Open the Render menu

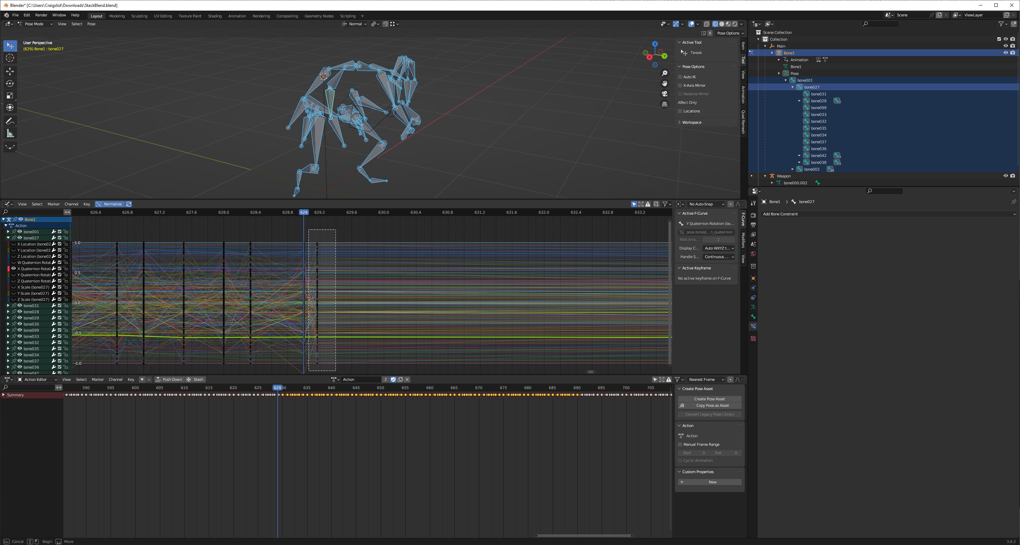coord(41,15)
